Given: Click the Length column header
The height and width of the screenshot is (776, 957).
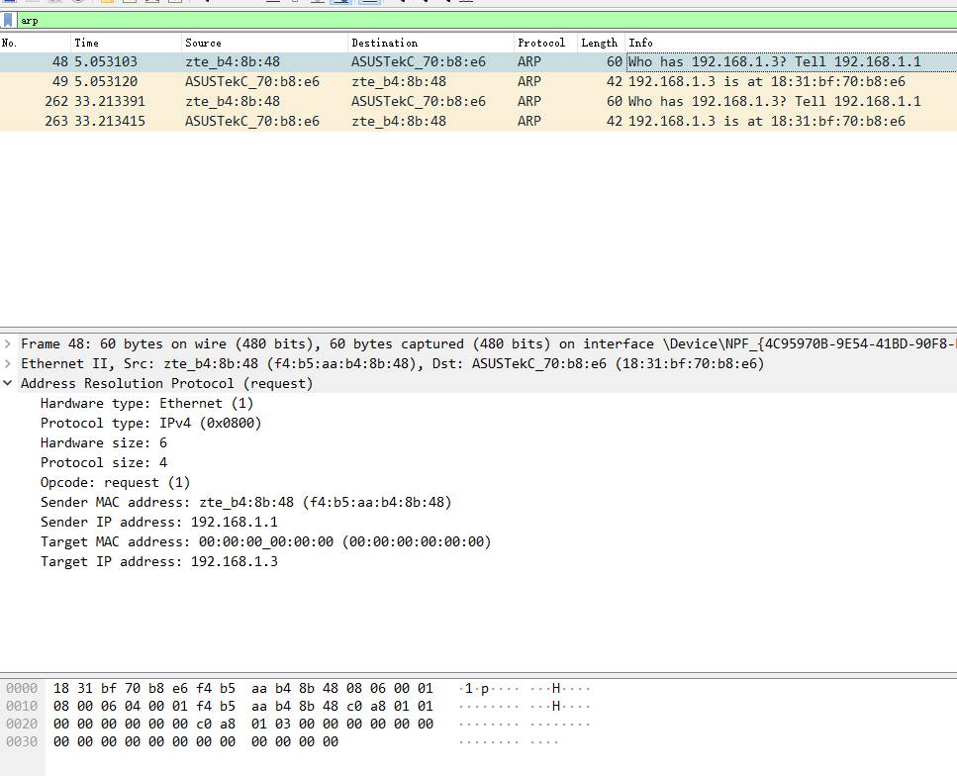Looking at the screenshot, I should 599,43.
